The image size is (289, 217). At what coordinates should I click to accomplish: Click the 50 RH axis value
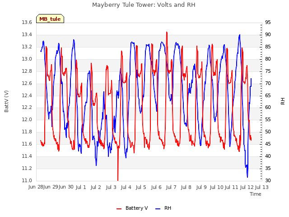[x=268, y=132]
